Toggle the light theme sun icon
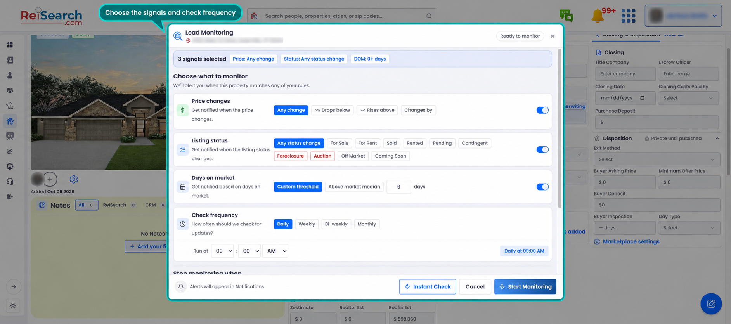The image size is (731, 324). [x=13, y=306]
